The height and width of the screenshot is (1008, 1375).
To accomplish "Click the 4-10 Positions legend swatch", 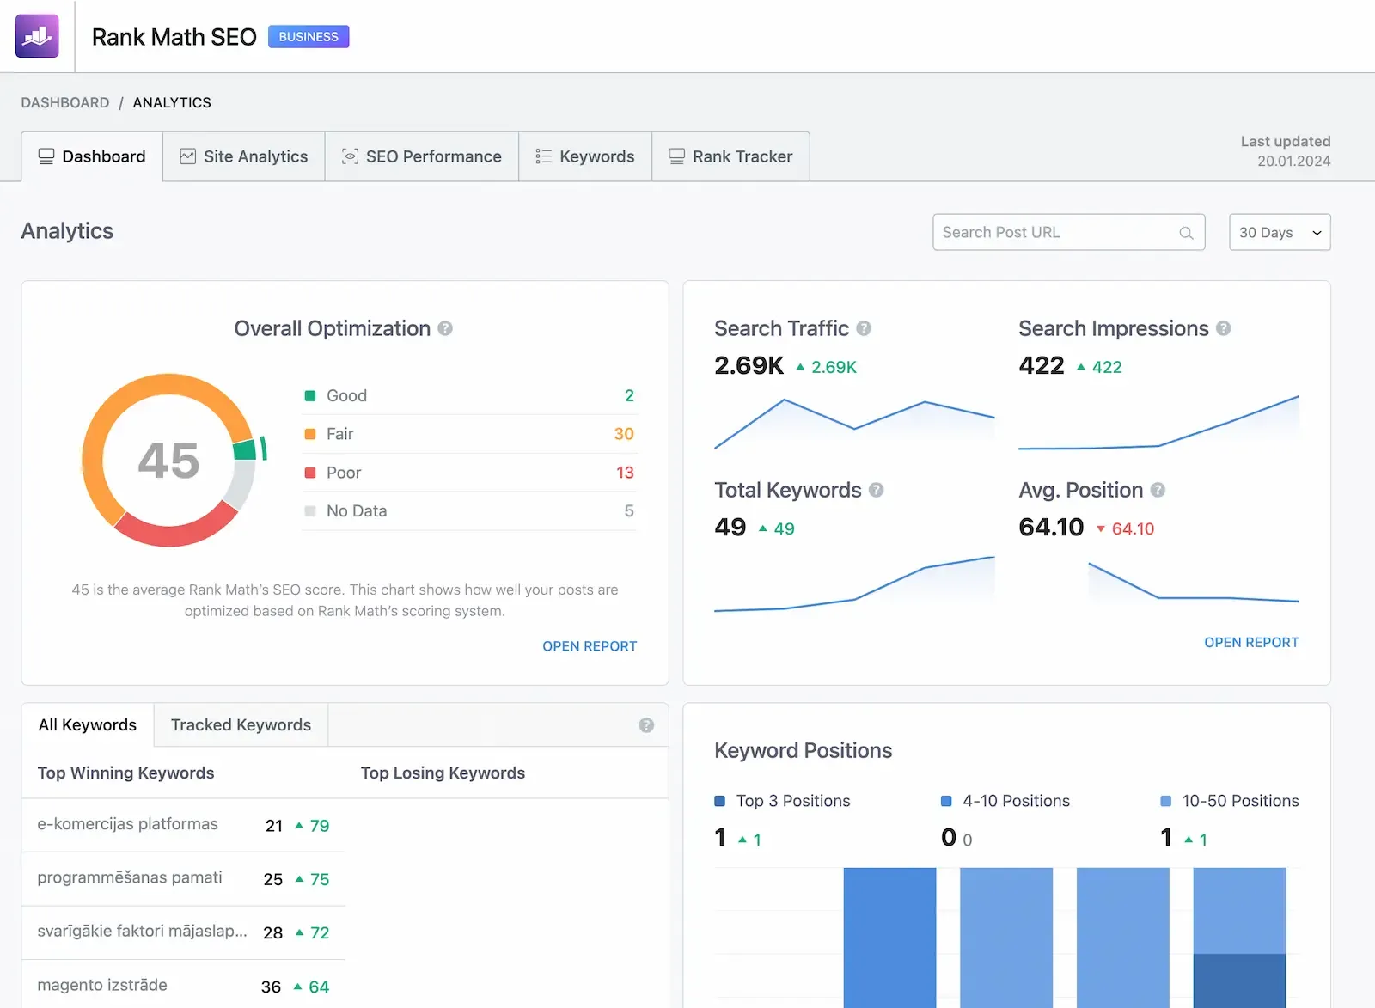I will pyautogui.click(x=946, y=801).
